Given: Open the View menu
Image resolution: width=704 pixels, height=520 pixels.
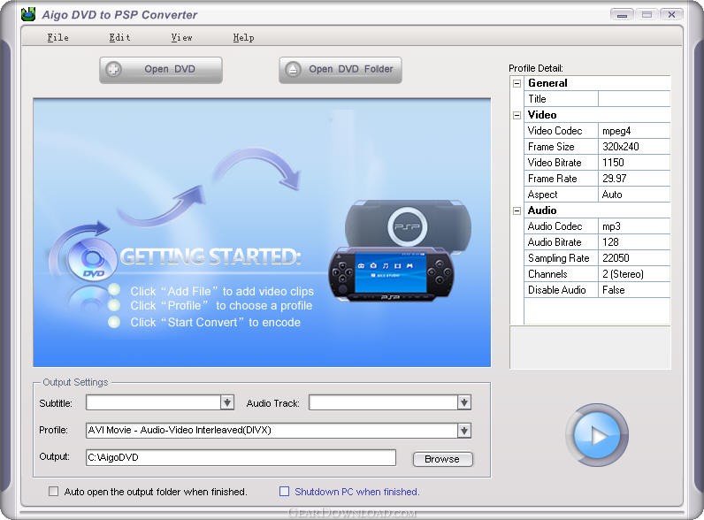Looking at the screenshot, I should (x=182, y=38).
